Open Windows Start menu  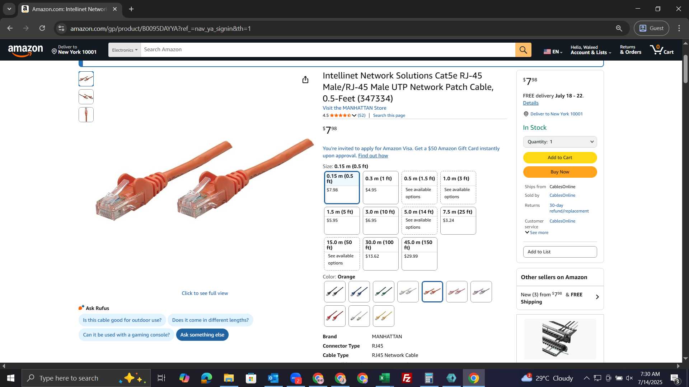click(x=10, y=378)
